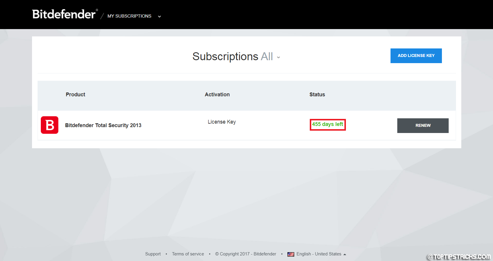
Task: Click the ADD LICENSE KEY button
Action: pyautogui.click(x=416, y=56)
